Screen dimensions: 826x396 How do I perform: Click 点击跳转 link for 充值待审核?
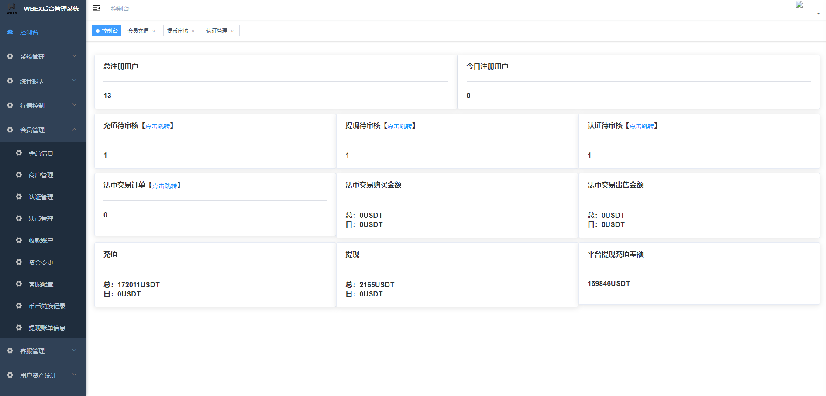(158, 126)
